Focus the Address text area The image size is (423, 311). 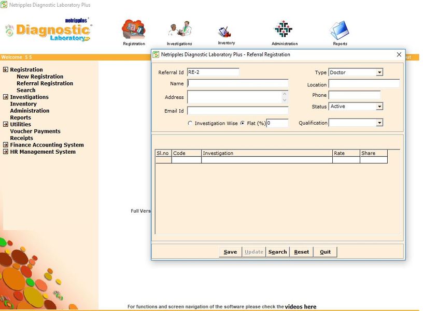[x=234, y=97]
